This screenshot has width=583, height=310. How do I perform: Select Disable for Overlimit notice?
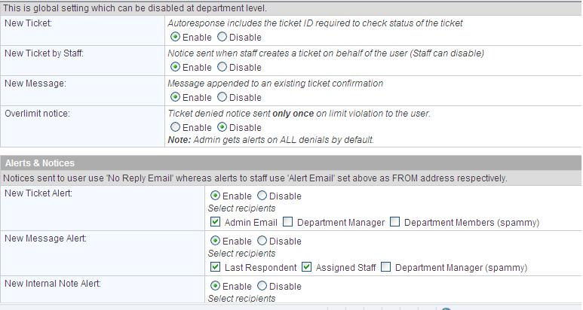(222, 127)
